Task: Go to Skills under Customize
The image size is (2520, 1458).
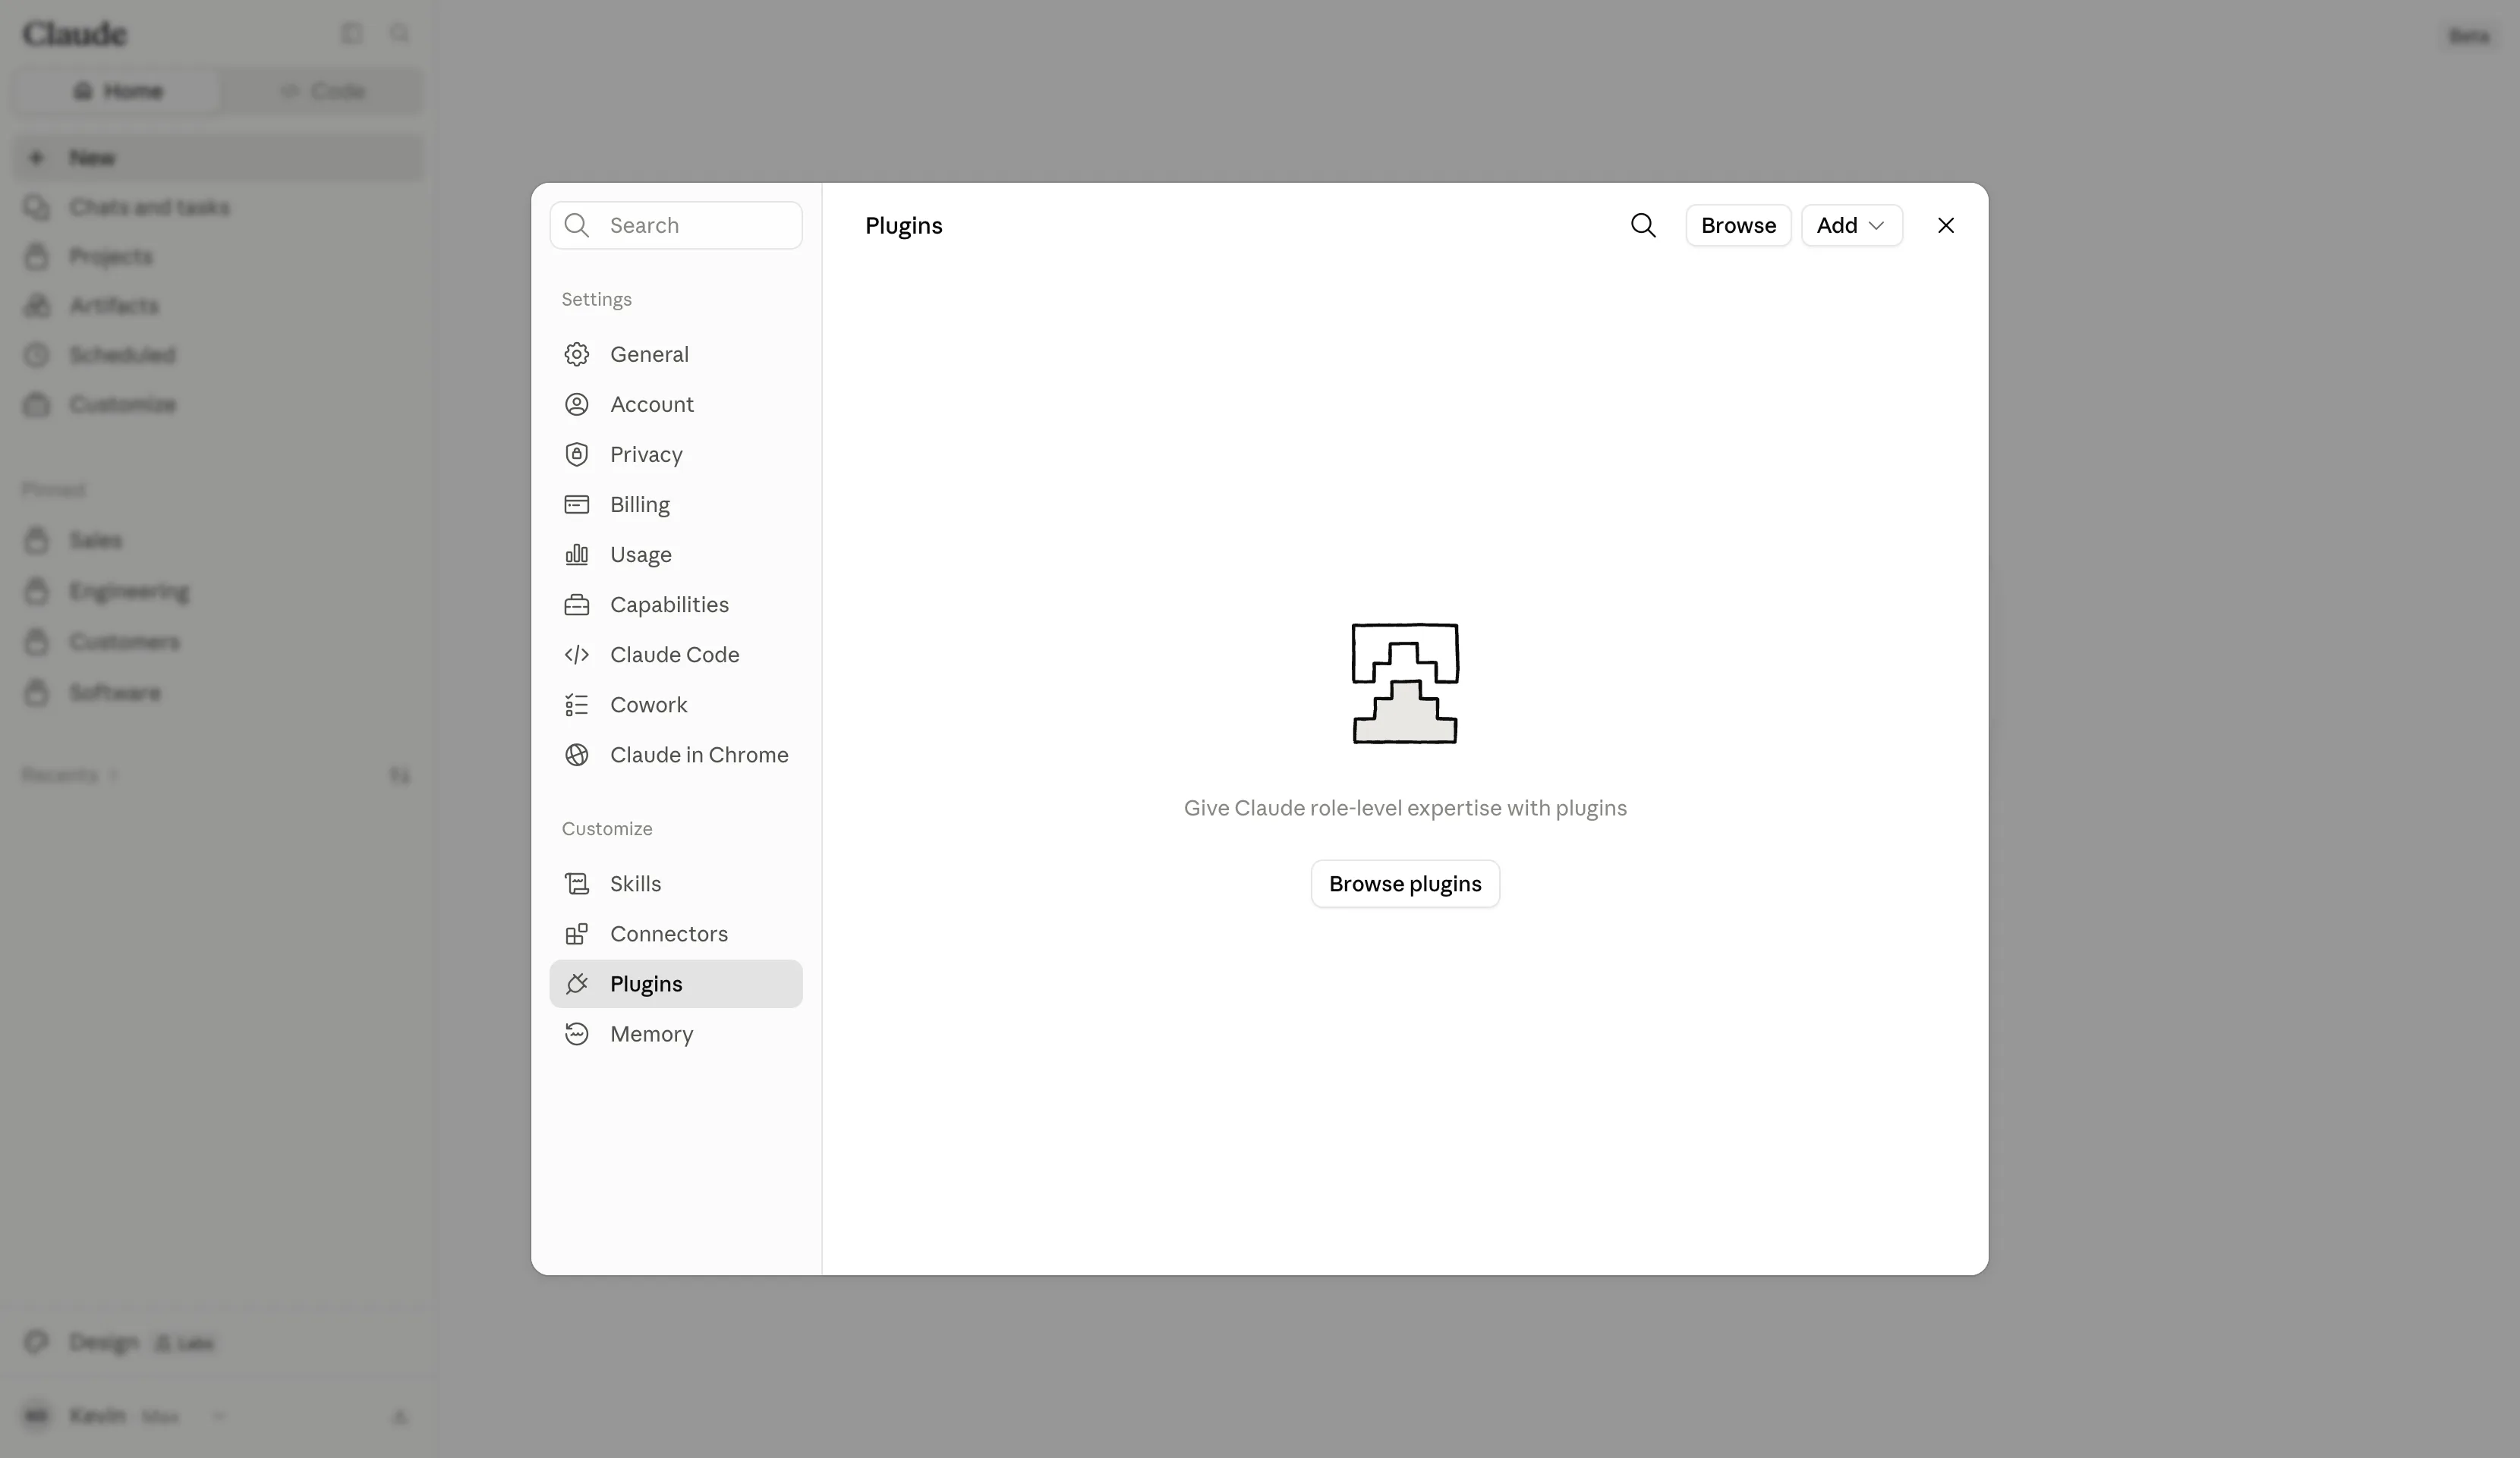Action: pyautogui.click(x=675, y=884)
